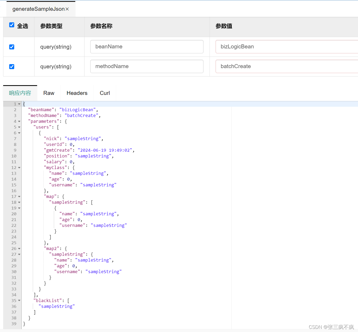Open the Raw response tab
This screenshot has height=332, width=358.
coord(49,93)
